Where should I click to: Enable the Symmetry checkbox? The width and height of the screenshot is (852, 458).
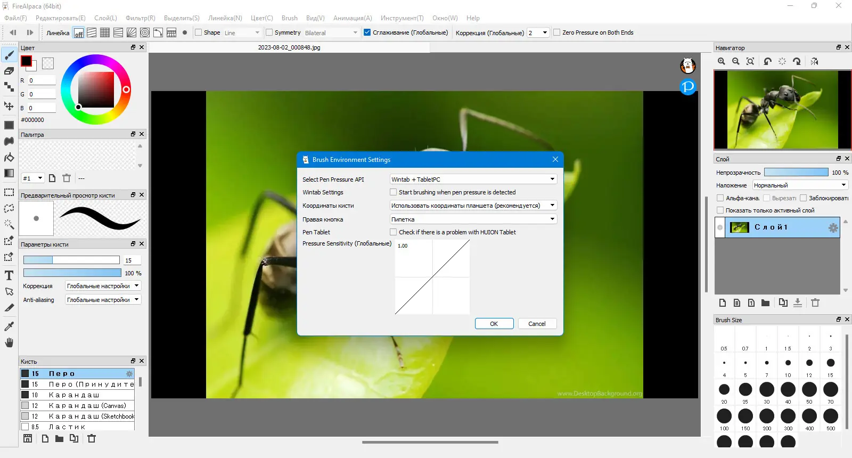pyautogui.click(x=269, y=32)
